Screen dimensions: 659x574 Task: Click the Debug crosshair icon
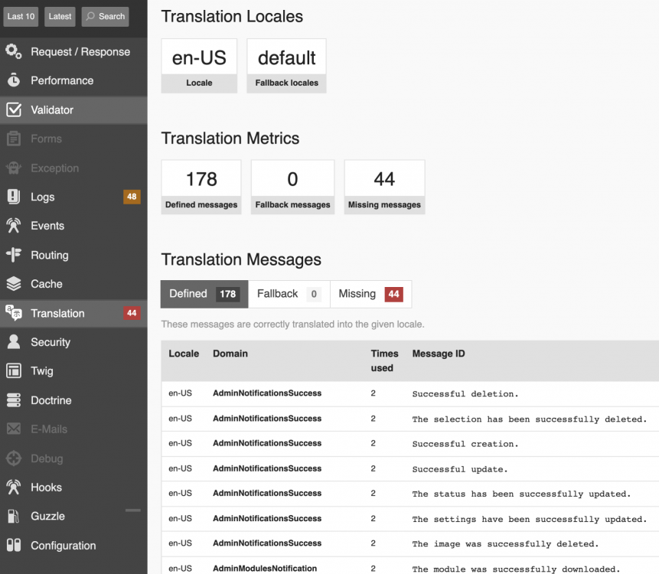click(x=14, y=458)
